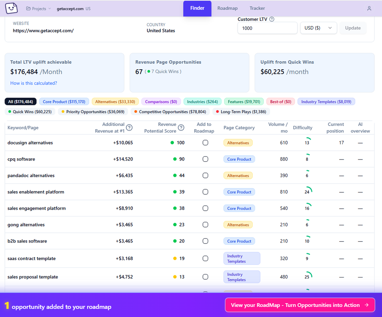Click current position 17 for docusign alternatives
Image resolution: width=382 pixels, height=317 pixels.
click(x=341, y=143)
